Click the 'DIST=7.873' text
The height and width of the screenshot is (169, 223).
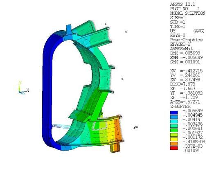(x=182, y=84)
